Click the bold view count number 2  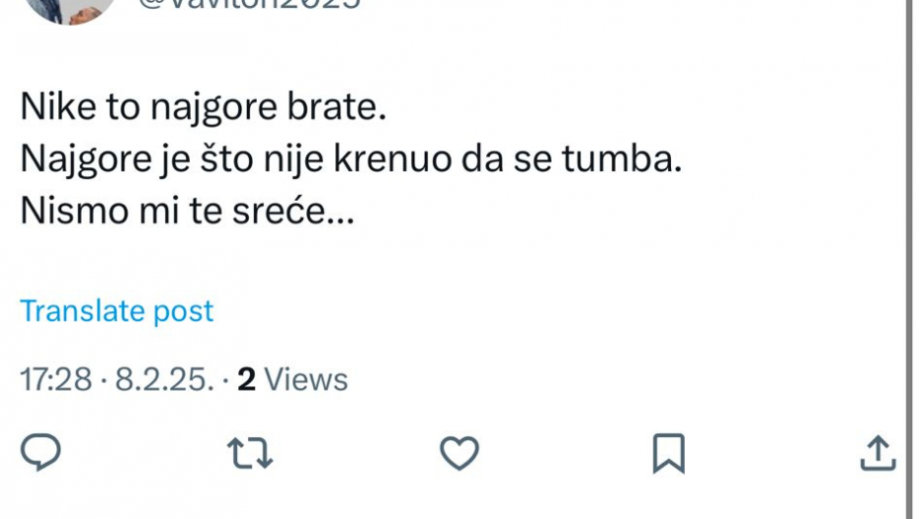246,380
